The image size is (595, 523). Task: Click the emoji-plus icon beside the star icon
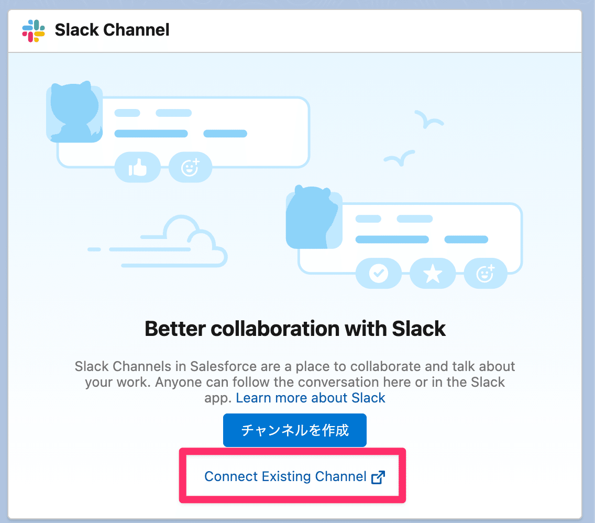click(486, 273)
